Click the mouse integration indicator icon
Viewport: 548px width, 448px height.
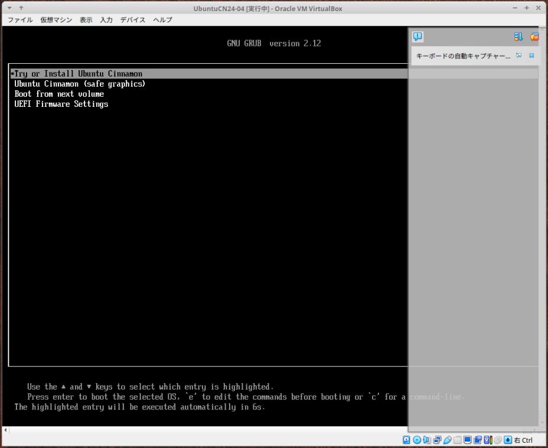pos(498,440)
